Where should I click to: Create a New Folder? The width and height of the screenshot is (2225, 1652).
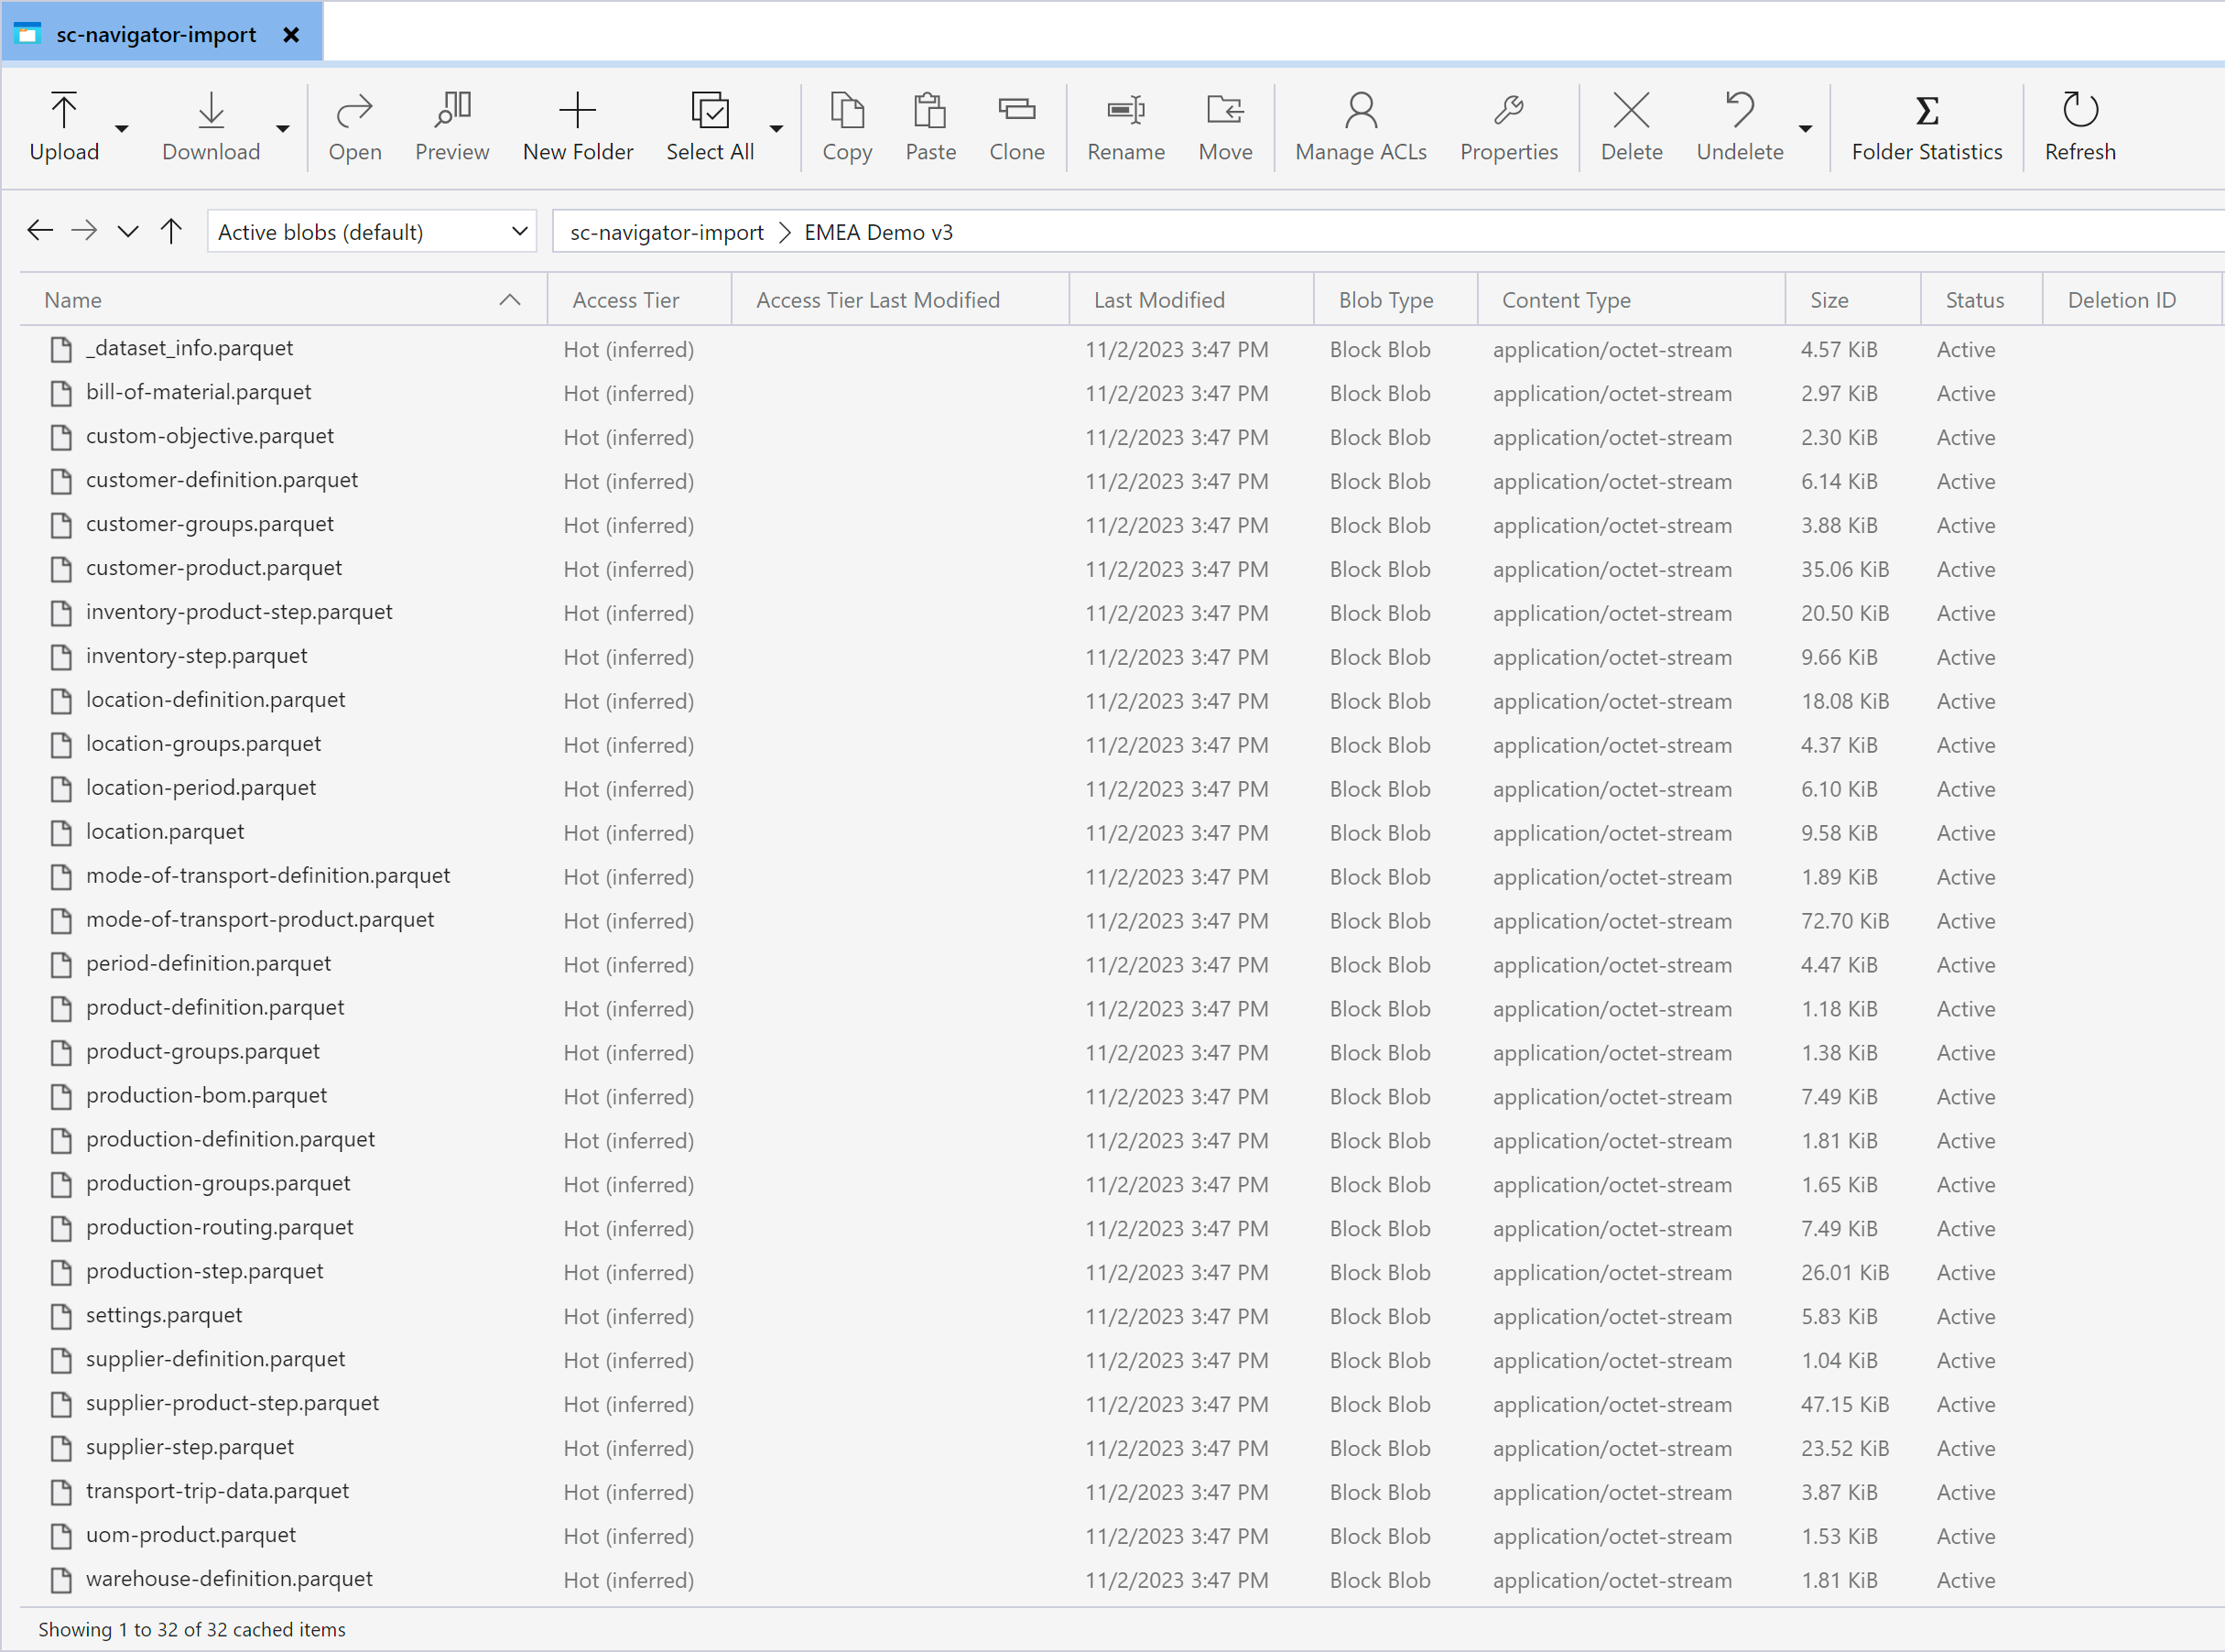pos(578,126)
